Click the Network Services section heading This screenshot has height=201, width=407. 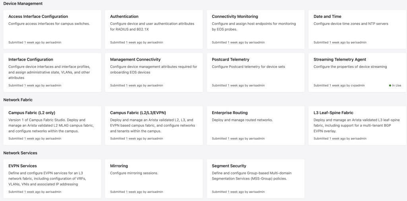pos(20,153)
